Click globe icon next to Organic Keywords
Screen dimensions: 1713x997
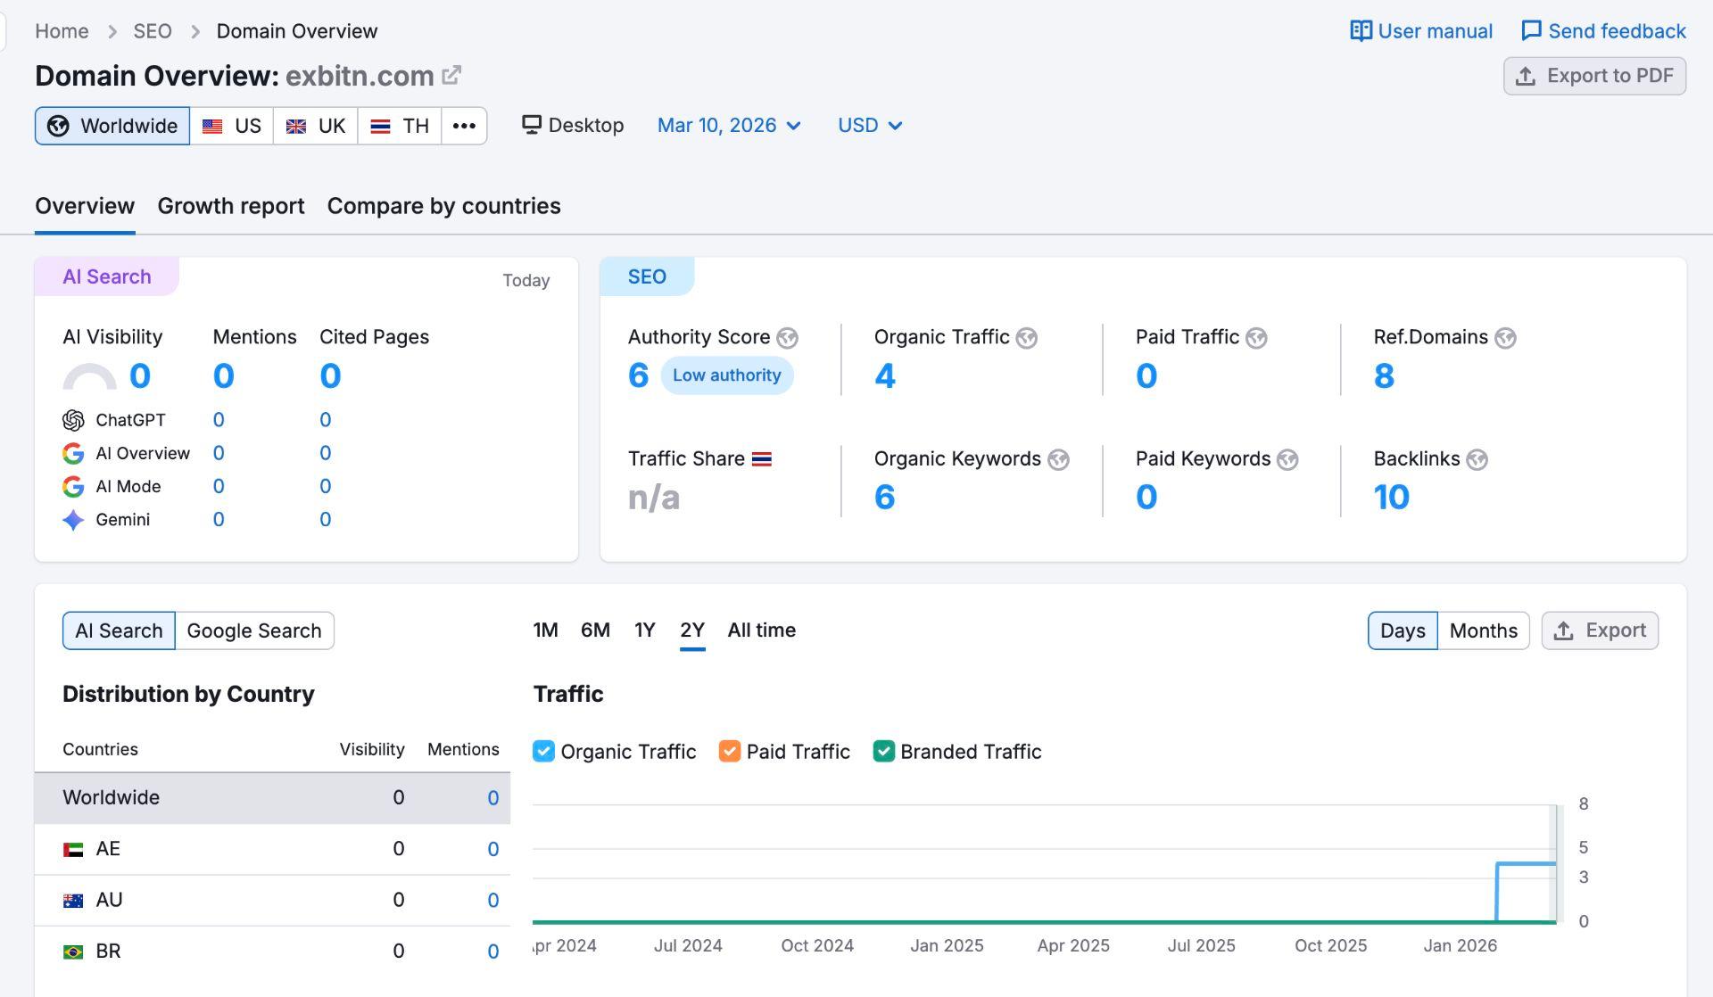coord(1058,459)
